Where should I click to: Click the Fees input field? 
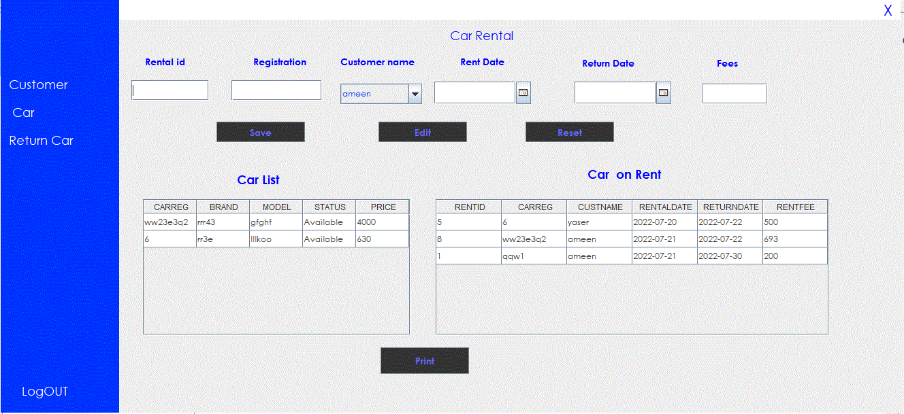(734, 93)
